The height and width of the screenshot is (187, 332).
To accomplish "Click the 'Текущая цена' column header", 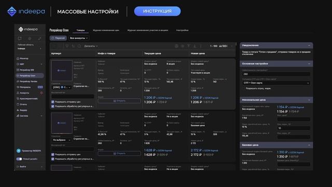I will [153, 54].
